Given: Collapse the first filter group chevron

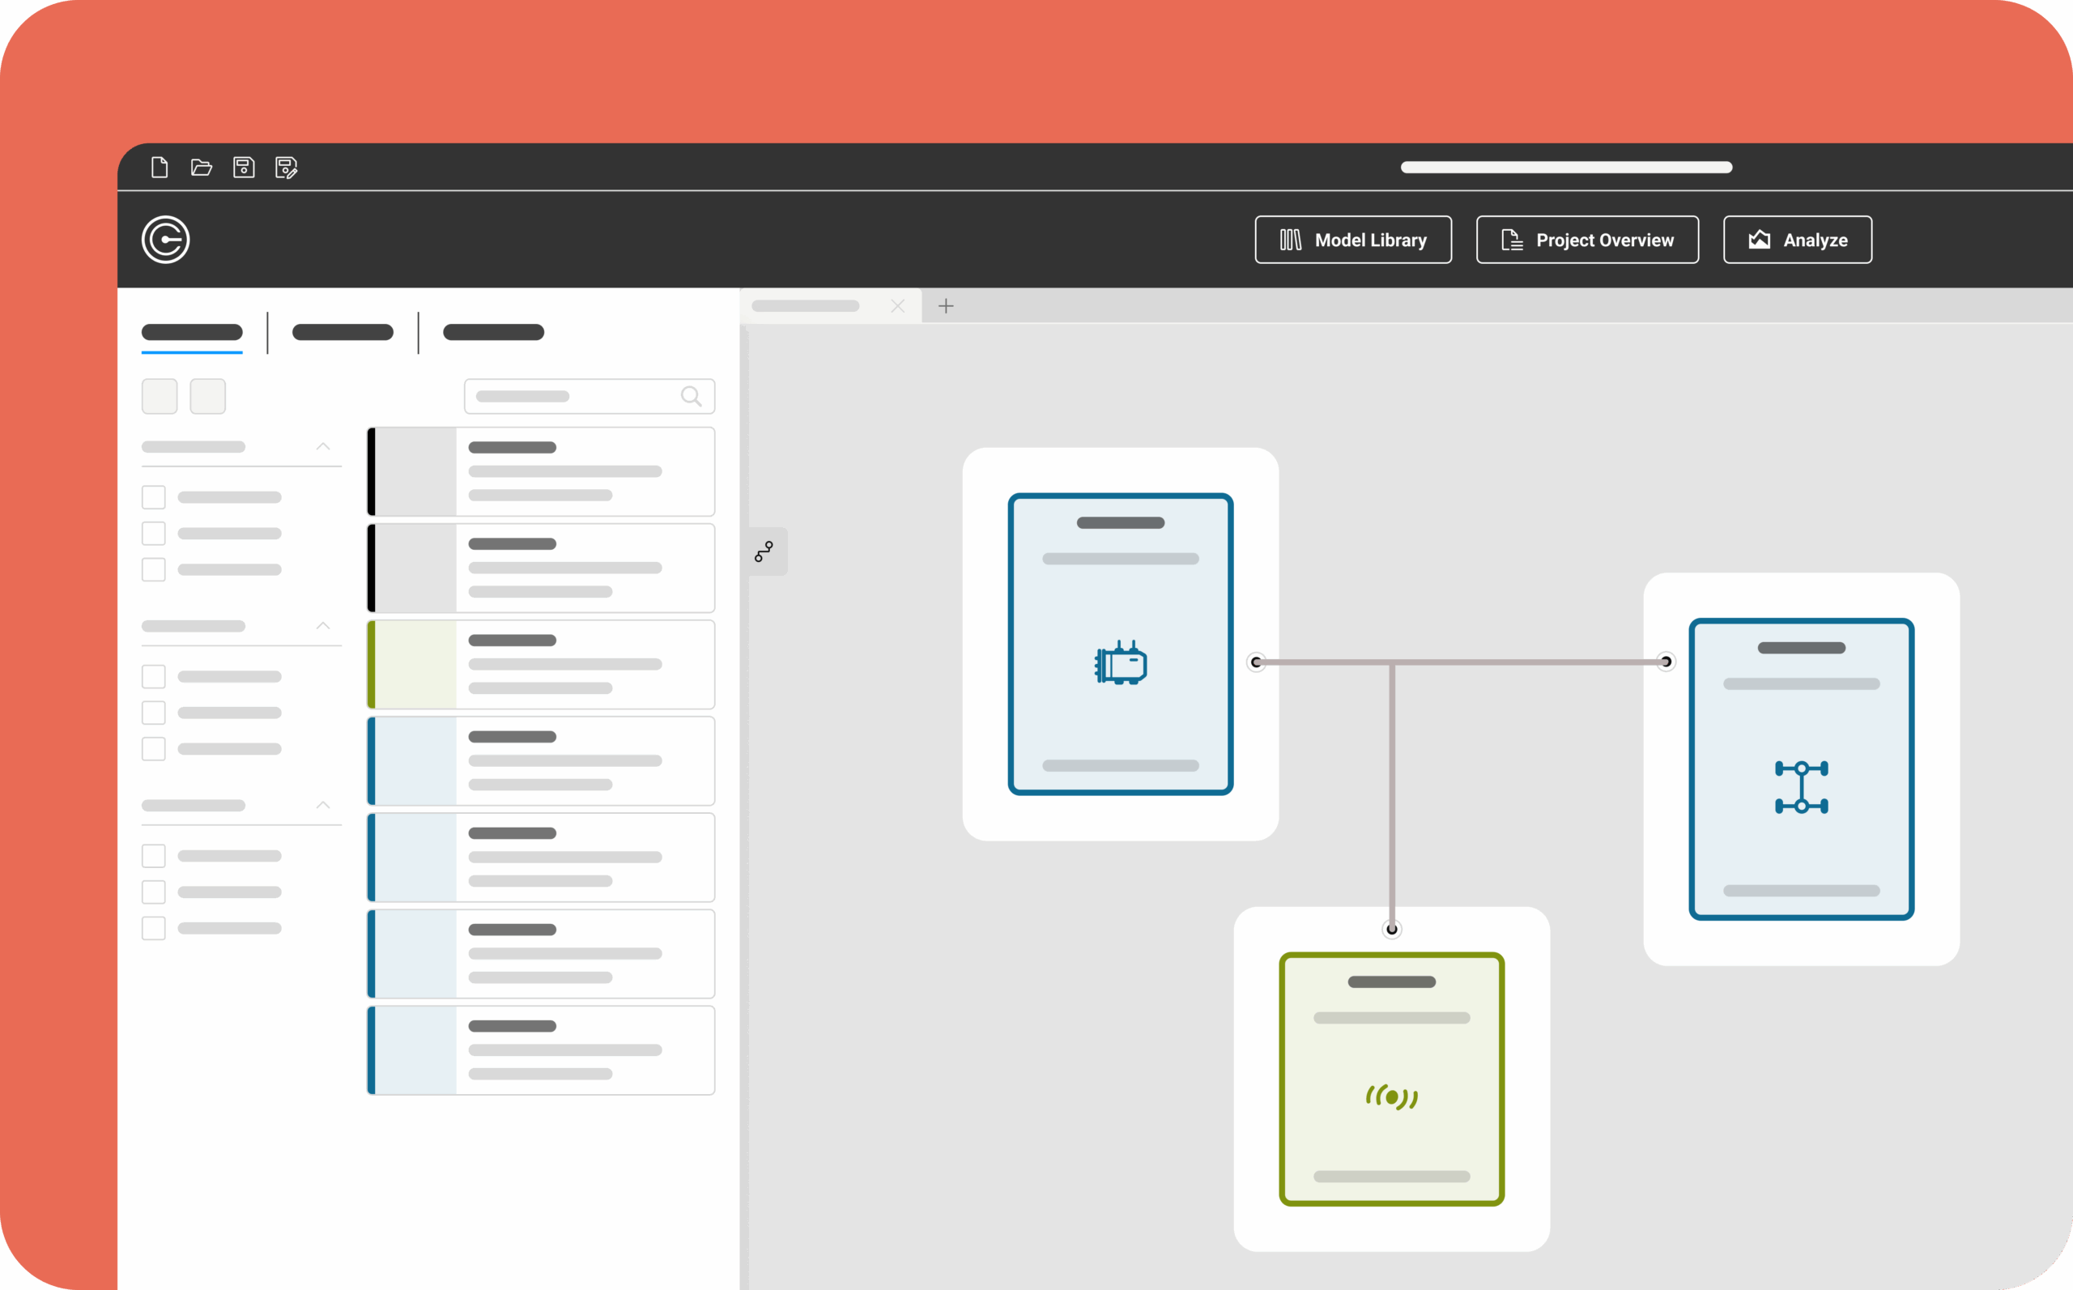Looking at the screenshot, I should coord(323,447).
